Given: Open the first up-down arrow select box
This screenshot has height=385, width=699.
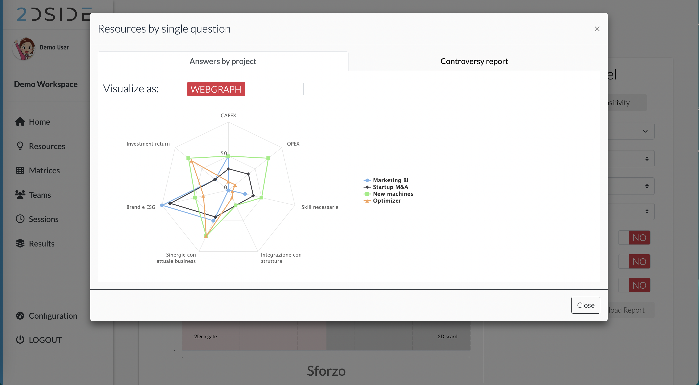Looking at the screenshot, I should (647, 159).
